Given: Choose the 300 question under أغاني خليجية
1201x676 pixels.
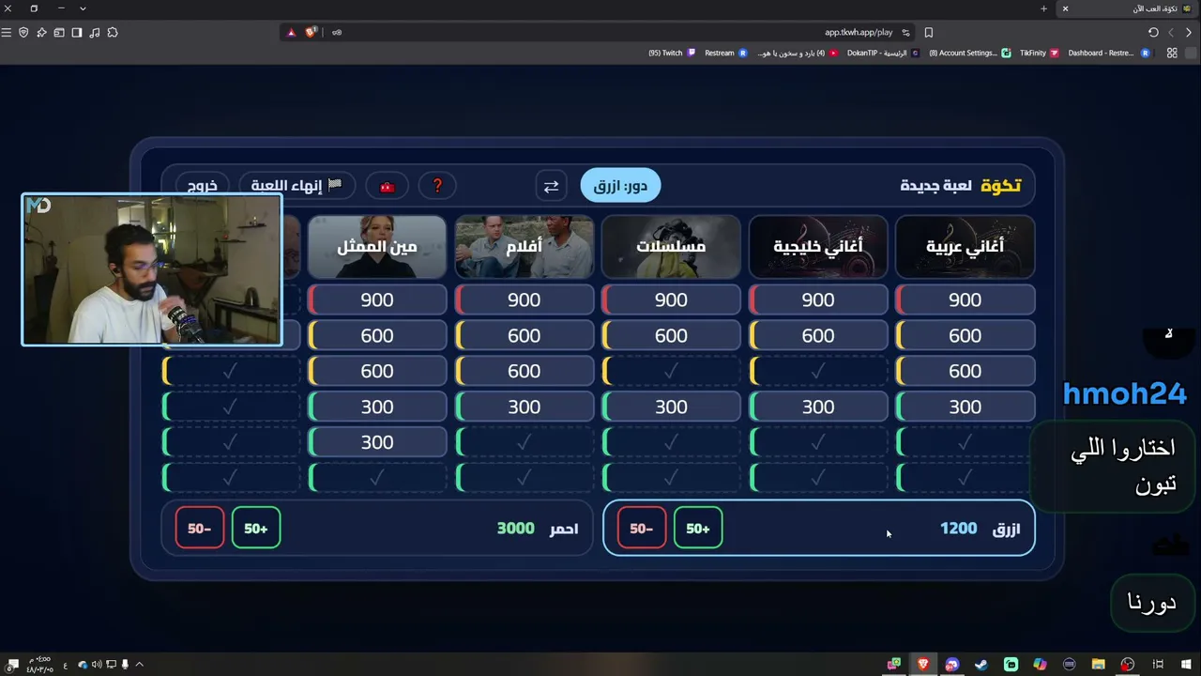Looking at the screenshot, I should [x=818, y=407].
